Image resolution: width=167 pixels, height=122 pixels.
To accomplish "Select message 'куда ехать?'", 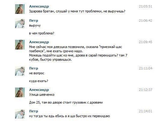I will coord(39,81).
